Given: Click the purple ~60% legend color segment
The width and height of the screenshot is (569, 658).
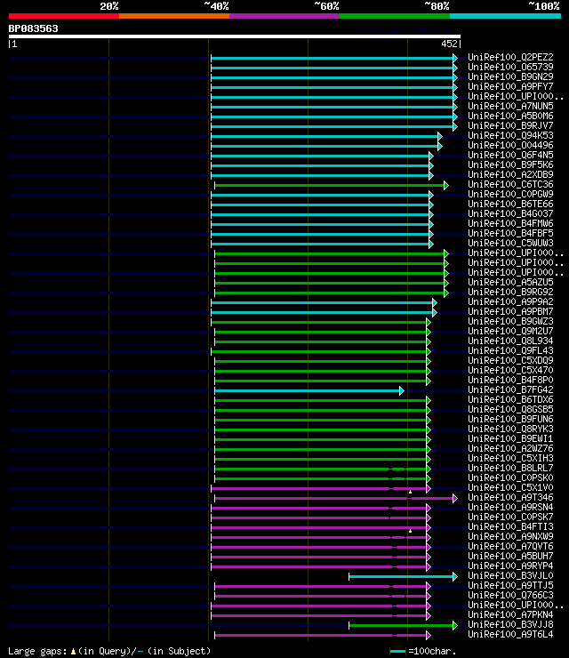Looking at the screenshot, I should point(284,16).
